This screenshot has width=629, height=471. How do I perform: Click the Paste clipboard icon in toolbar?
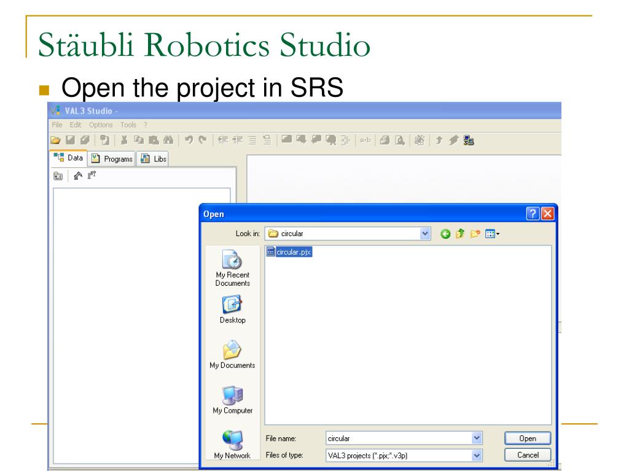(x=154, y=140)
